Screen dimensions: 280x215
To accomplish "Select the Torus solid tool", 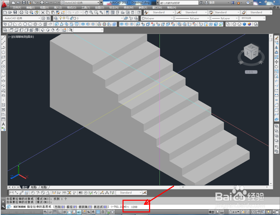I will coord(35,24).
